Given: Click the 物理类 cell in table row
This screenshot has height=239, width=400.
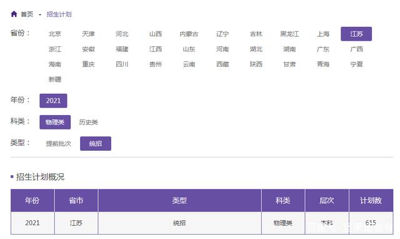Looking at the screenshot, I should 283,223.
